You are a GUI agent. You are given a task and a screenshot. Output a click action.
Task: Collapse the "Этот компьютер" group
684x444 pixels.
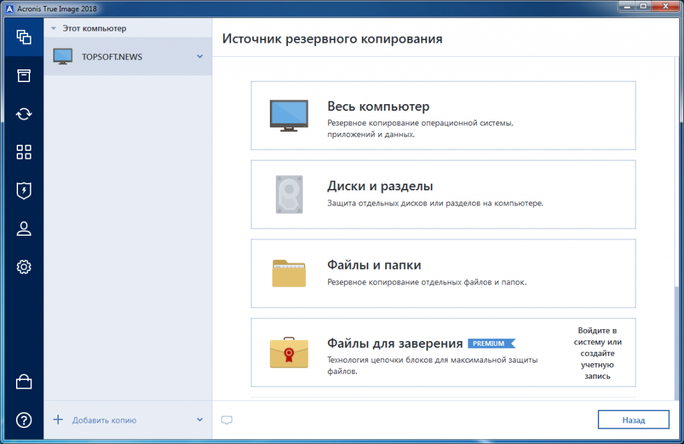tap(53, 29)
